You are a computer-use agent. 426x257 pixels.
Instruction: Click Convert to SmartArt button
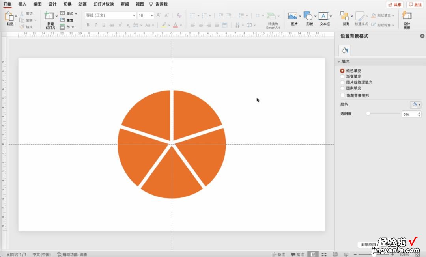click(x=273, y=20)
